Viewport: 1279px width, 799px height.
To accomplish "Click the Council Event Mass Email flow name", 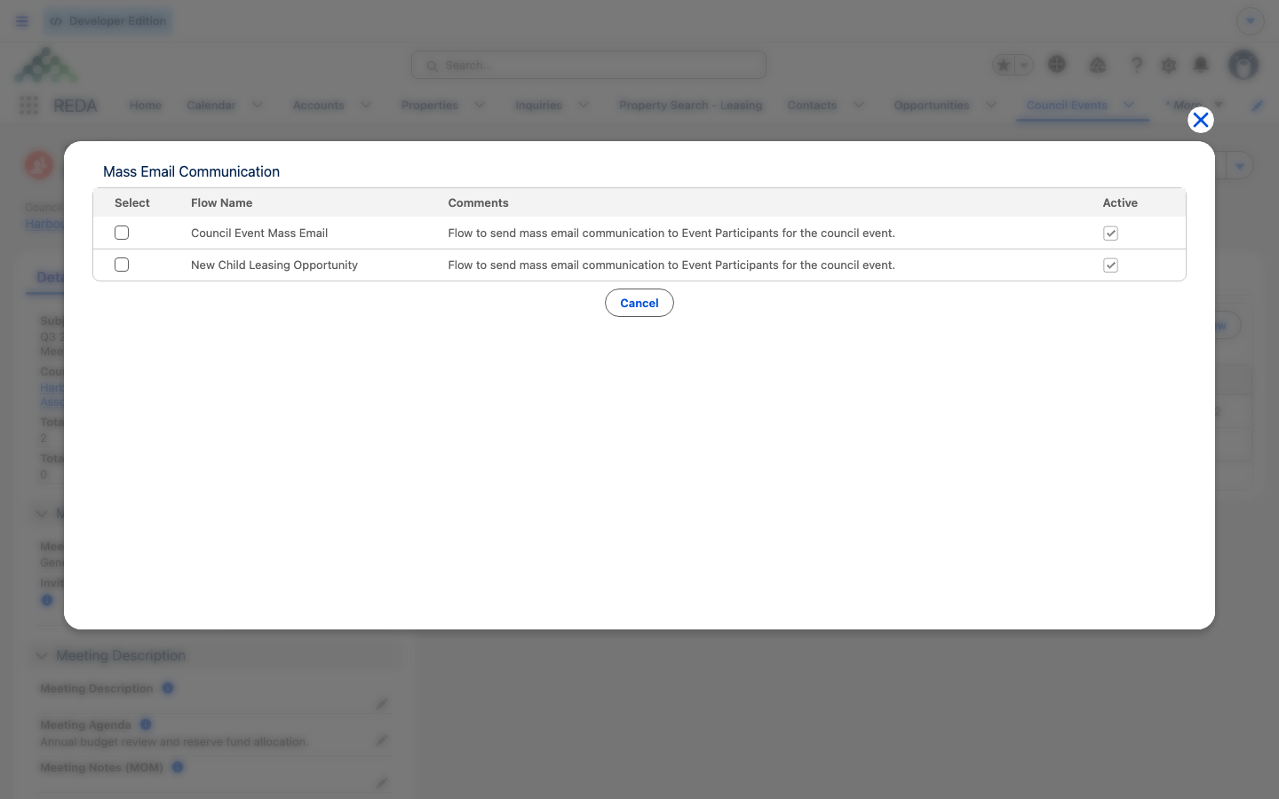I will click(x=259, y=233).
